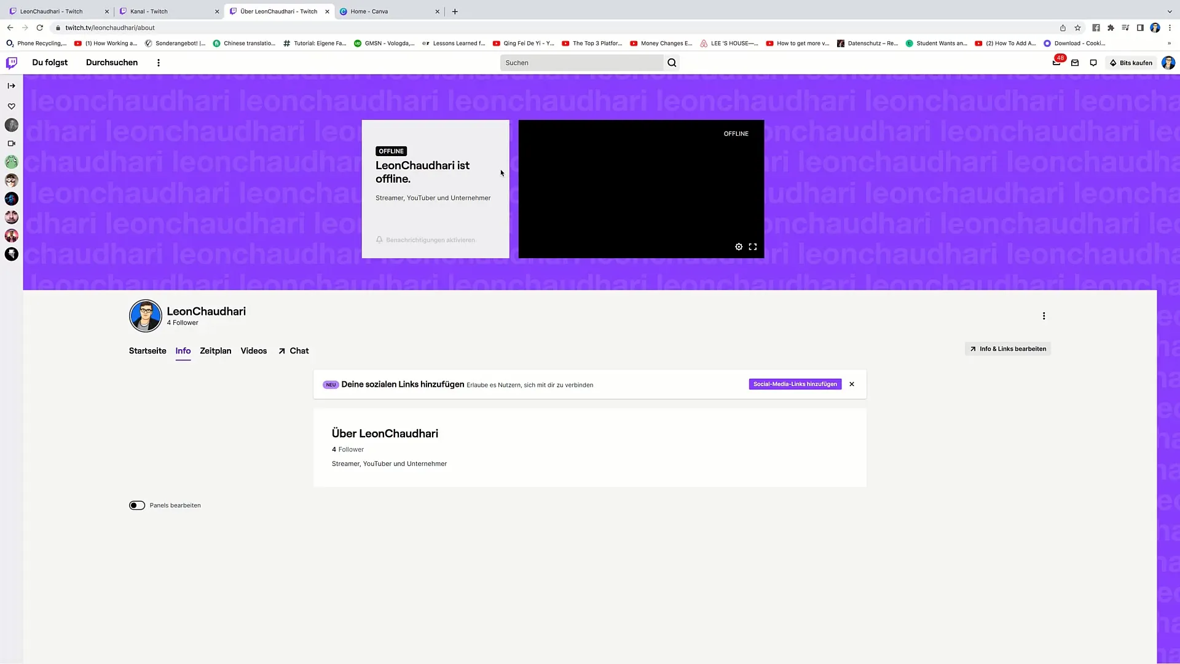
Task: Click Benachrichtigungen aktivieren bell
Action: [x=425, y=240]
